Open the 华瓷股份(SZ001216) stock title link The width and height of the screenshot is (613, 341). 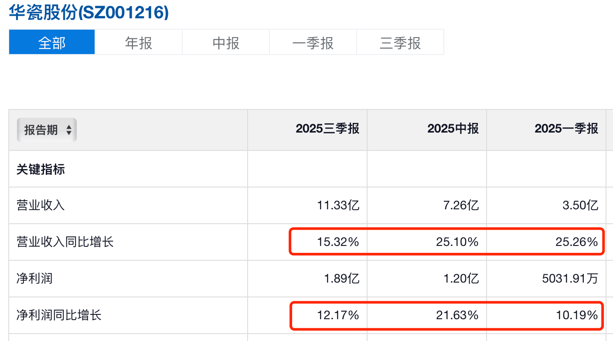tap(89, 13)
